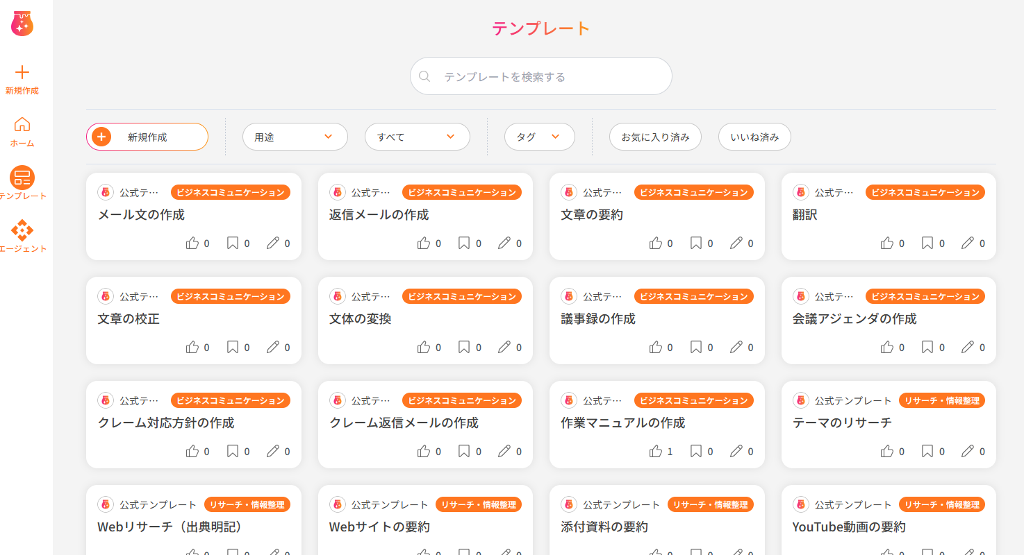Like the 文体の変換 template
This screenshot has height=555, width=1024.
[424, 347]
